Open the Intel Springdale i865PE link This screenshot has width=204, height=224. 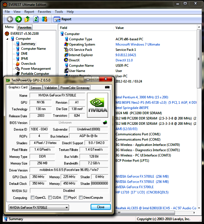[132, 108]
